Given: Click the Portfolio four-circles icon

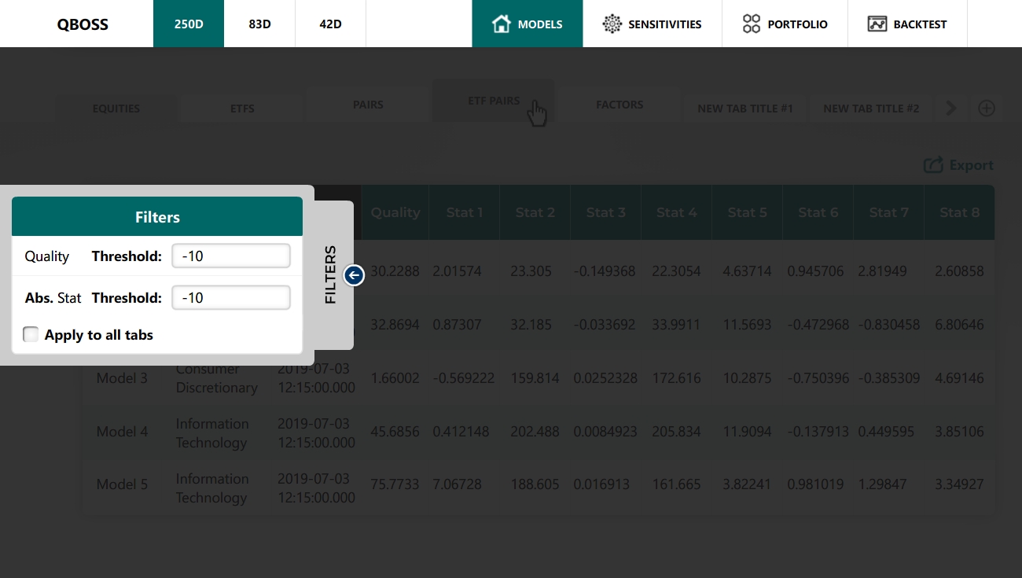Looking at the screenshot, I should click(x=752, y=24).
